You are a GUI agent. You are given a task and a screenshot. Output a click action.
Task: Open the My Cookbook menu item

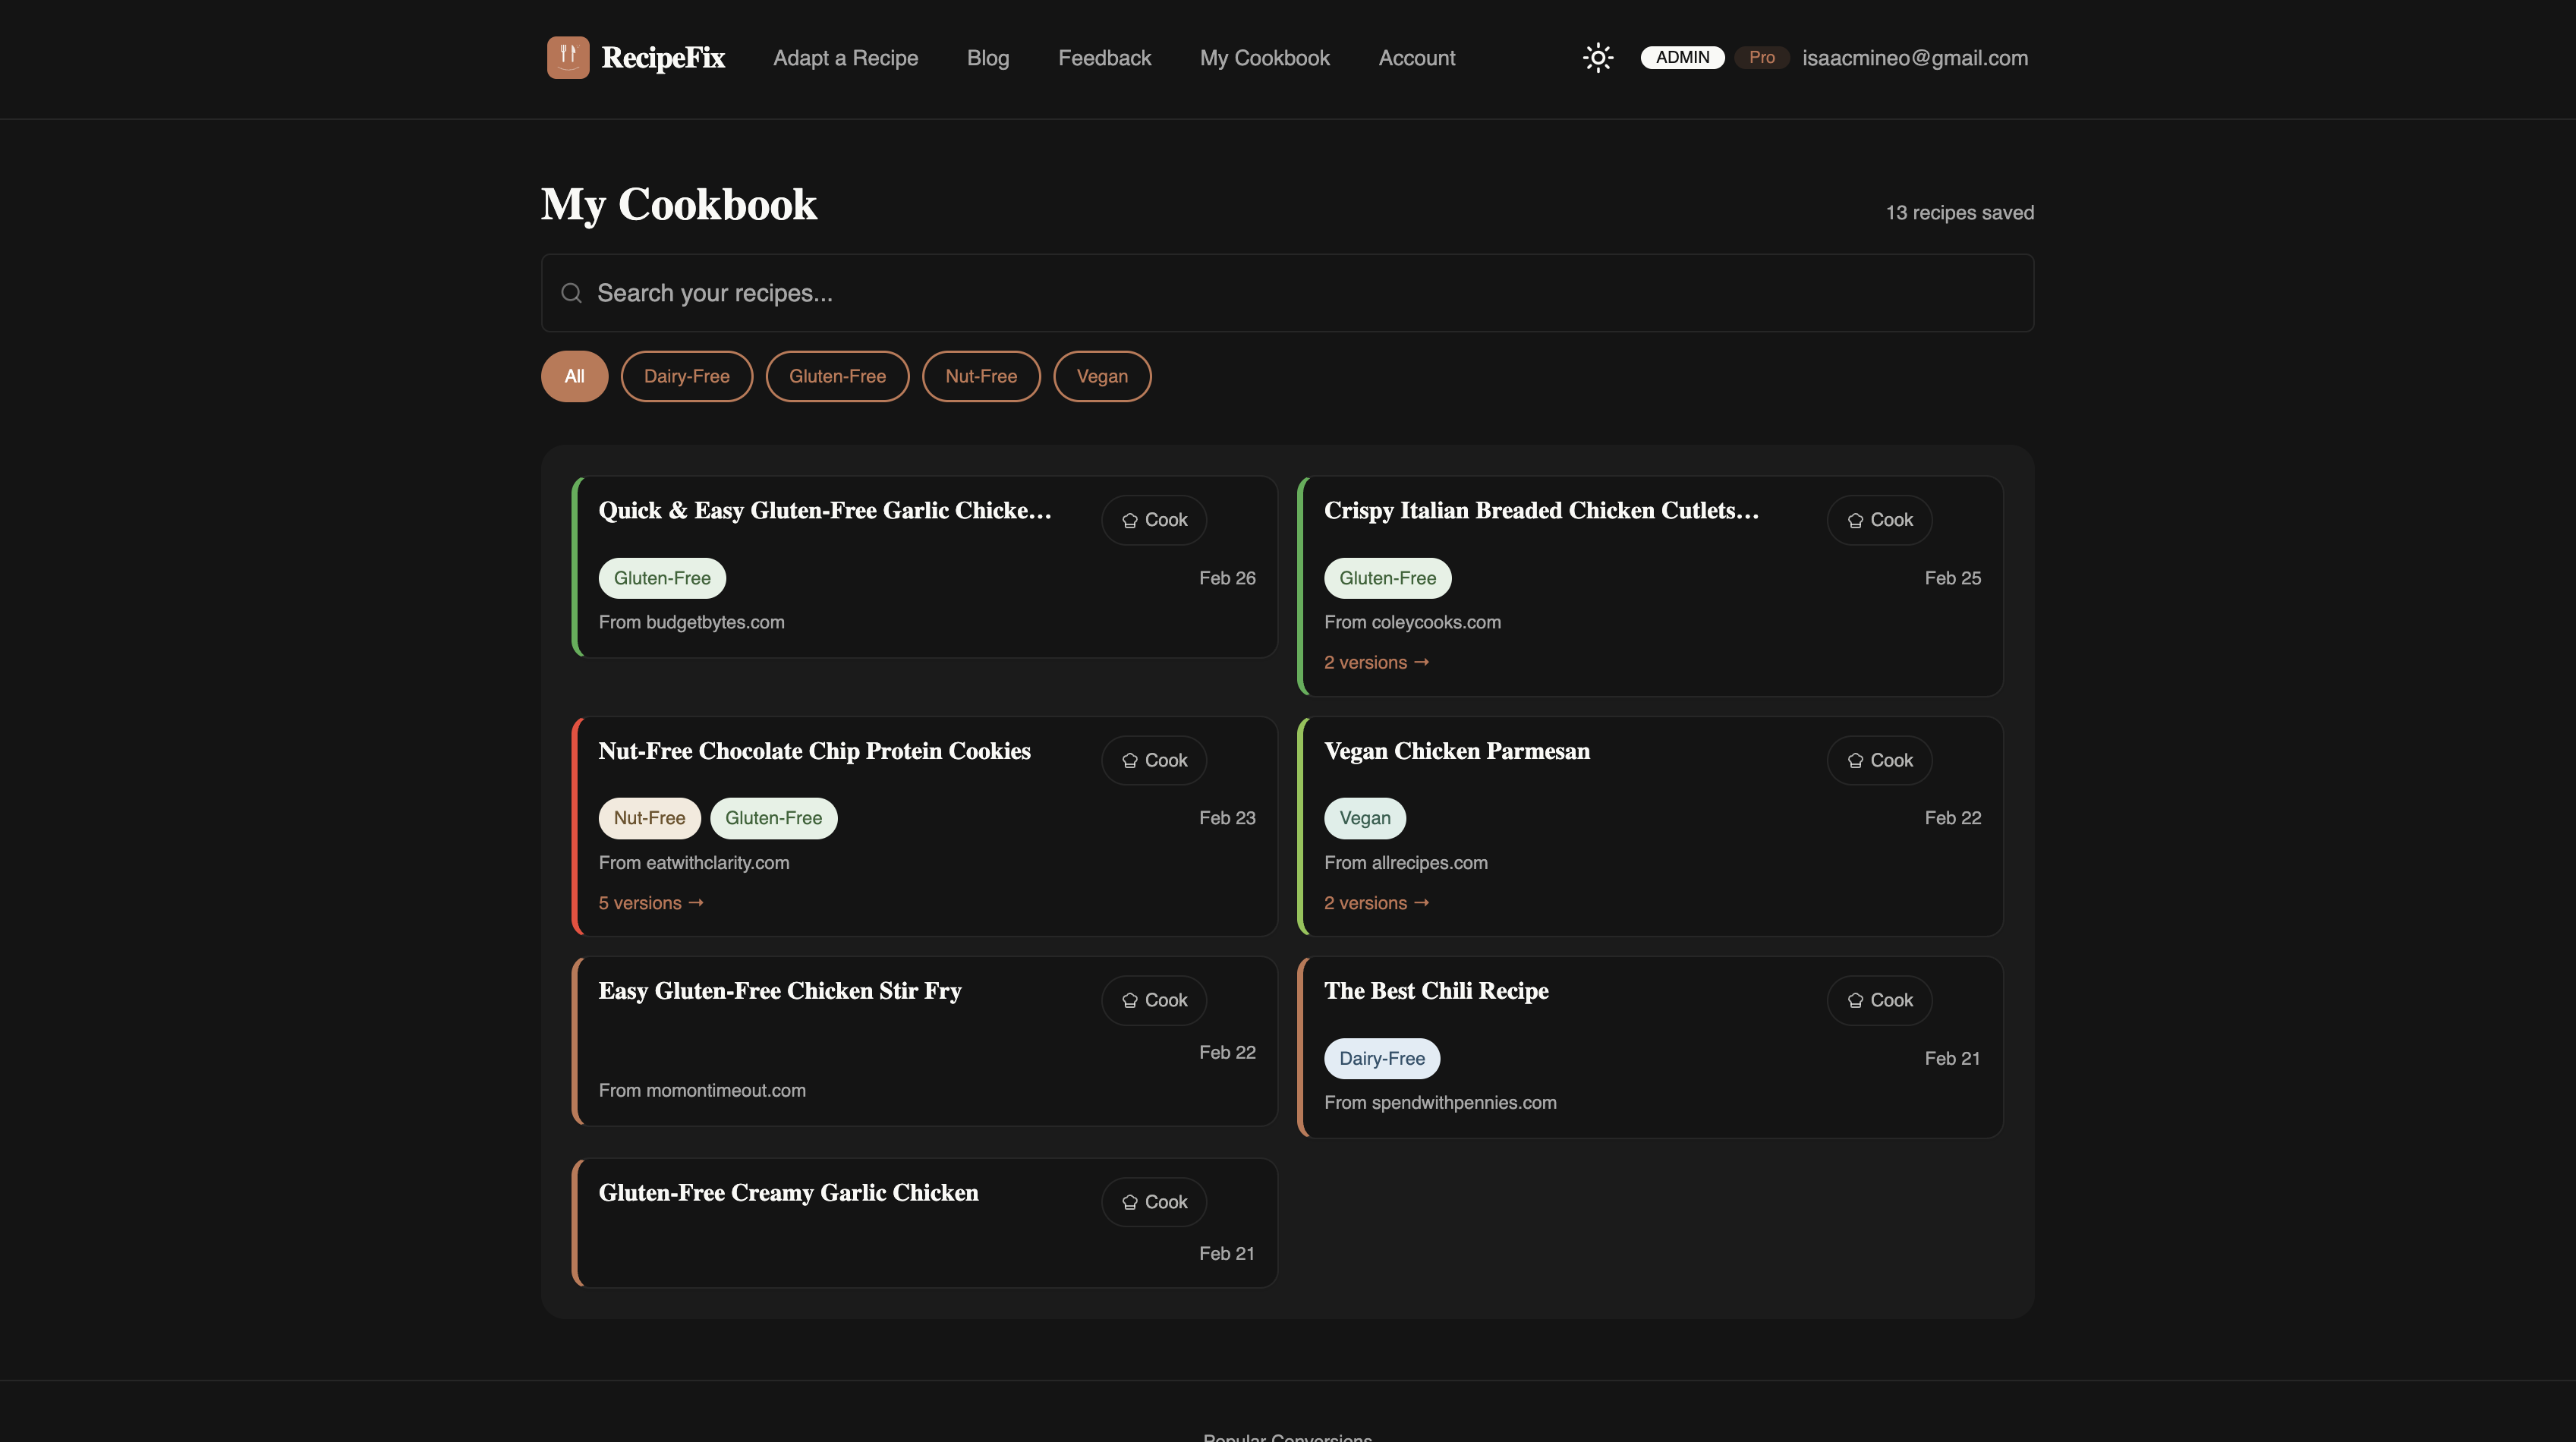(x=1264, y=57)
